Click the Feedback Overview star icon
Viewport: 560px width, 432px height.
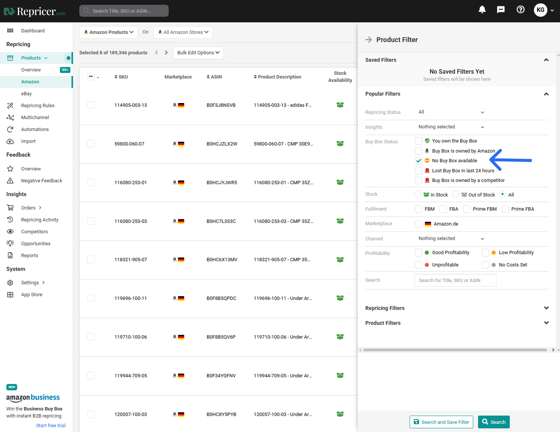(x=10, y=169)
